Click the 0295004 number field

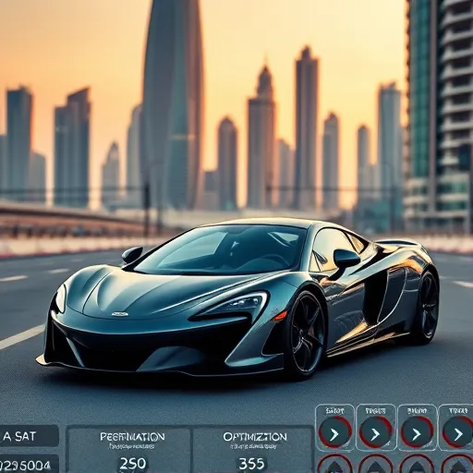click(x=29, y=464)
